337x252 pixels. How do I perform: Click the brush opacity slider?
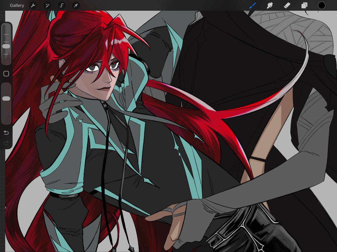point(6,104)
